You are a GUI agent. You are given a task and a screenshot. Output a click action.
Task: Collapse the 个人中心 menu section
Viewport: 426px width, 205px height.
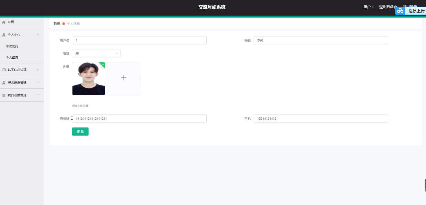click(38, 35)
